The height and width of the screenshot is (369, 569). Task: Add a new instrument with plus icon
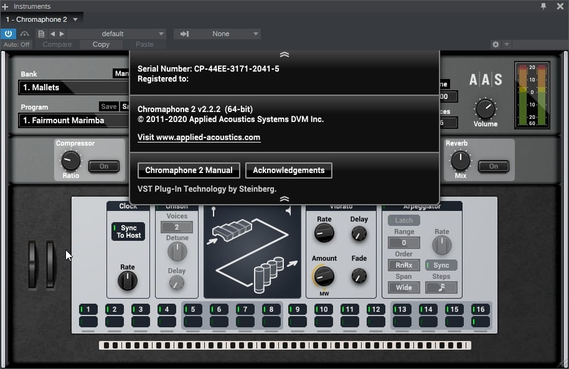point(5,6)
